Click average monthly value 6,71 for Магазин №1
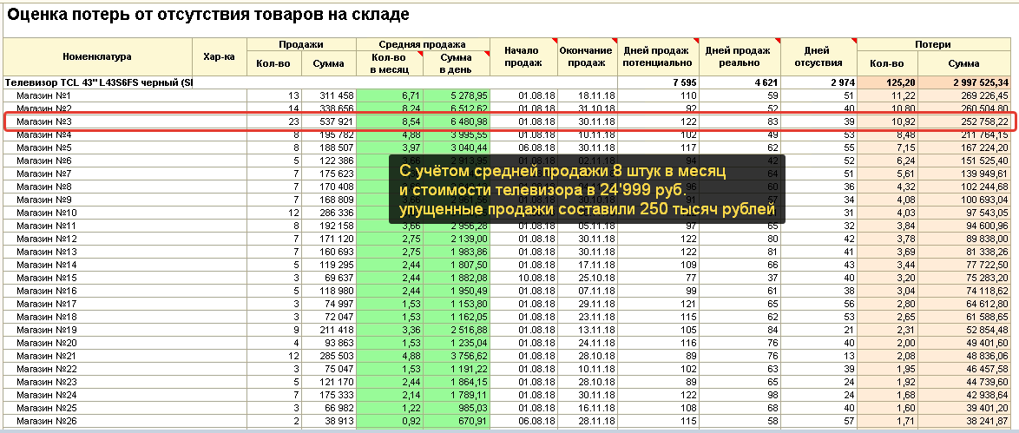Screen dimensions: 1019x433 tap(411, 95)
